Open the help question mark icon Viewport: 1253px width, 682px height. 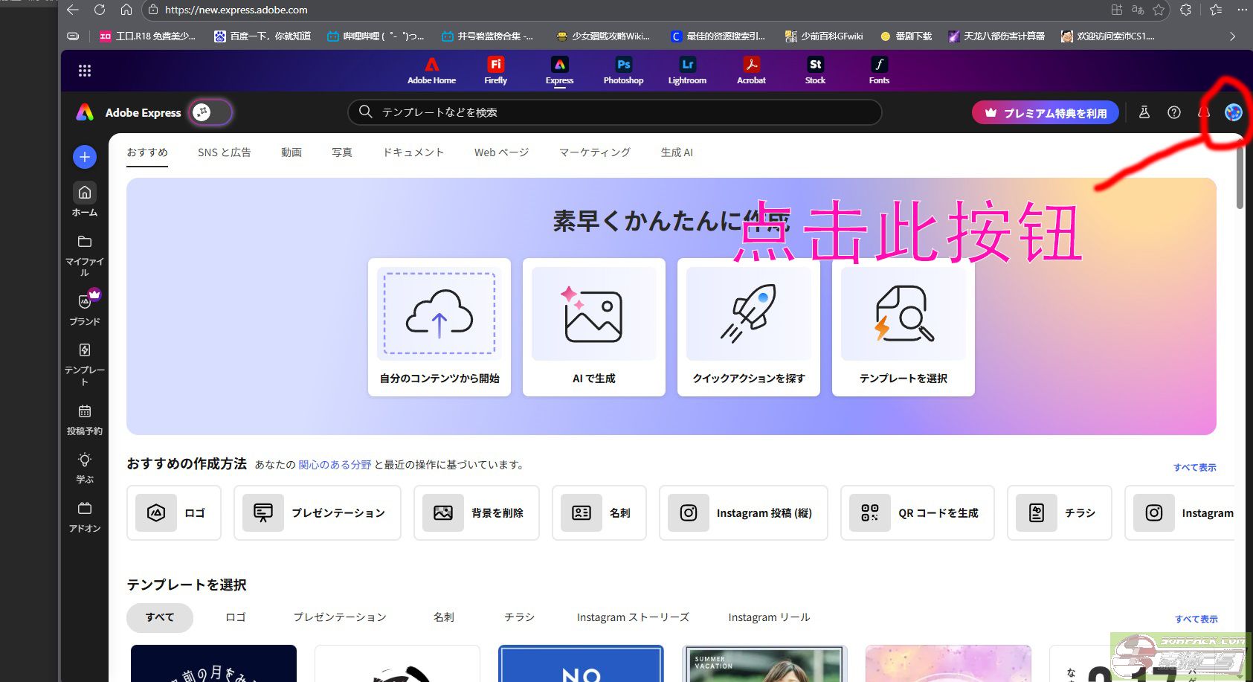[1173, 112]
